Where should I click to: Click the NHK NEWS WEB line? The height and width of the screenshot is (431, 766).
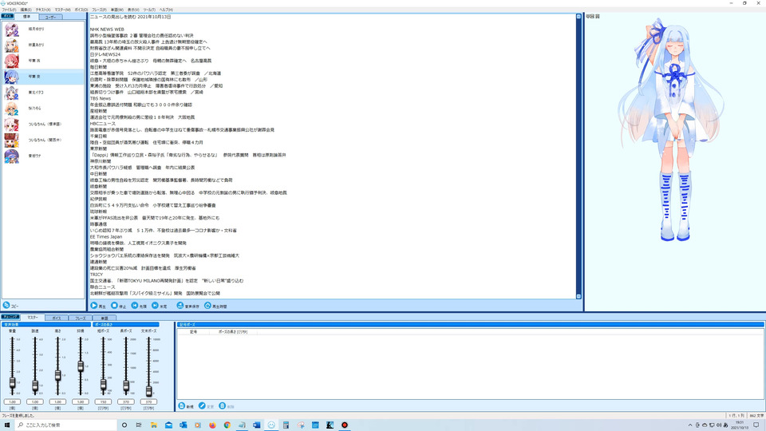[x=107, y=30]
